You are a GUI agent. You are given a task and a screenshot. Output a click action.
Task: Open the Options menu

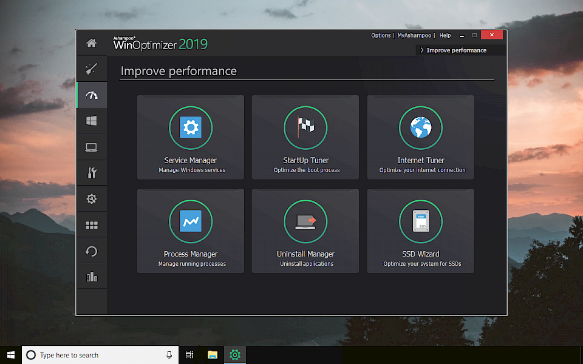(381, 35)
